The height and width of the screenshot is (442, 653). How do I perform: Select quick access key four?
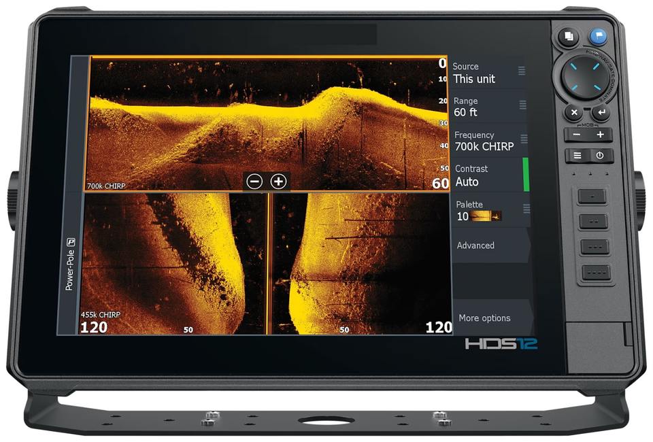[596, 272]
